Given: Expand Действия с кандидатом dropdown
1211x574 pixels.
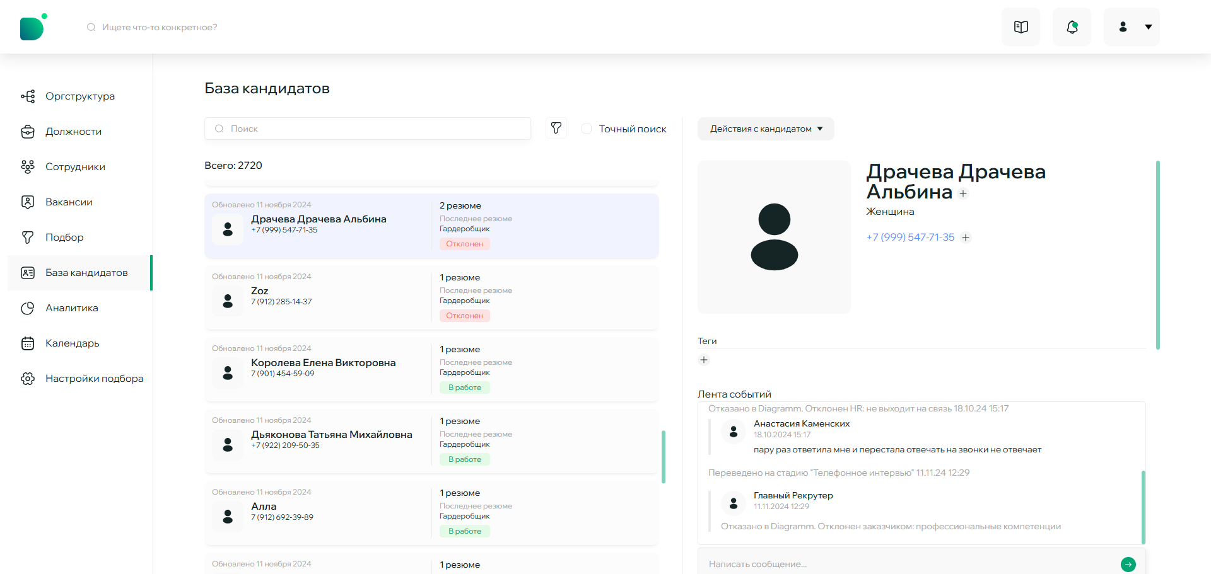Looking at the screenshot, I should (x=766, y=129).
